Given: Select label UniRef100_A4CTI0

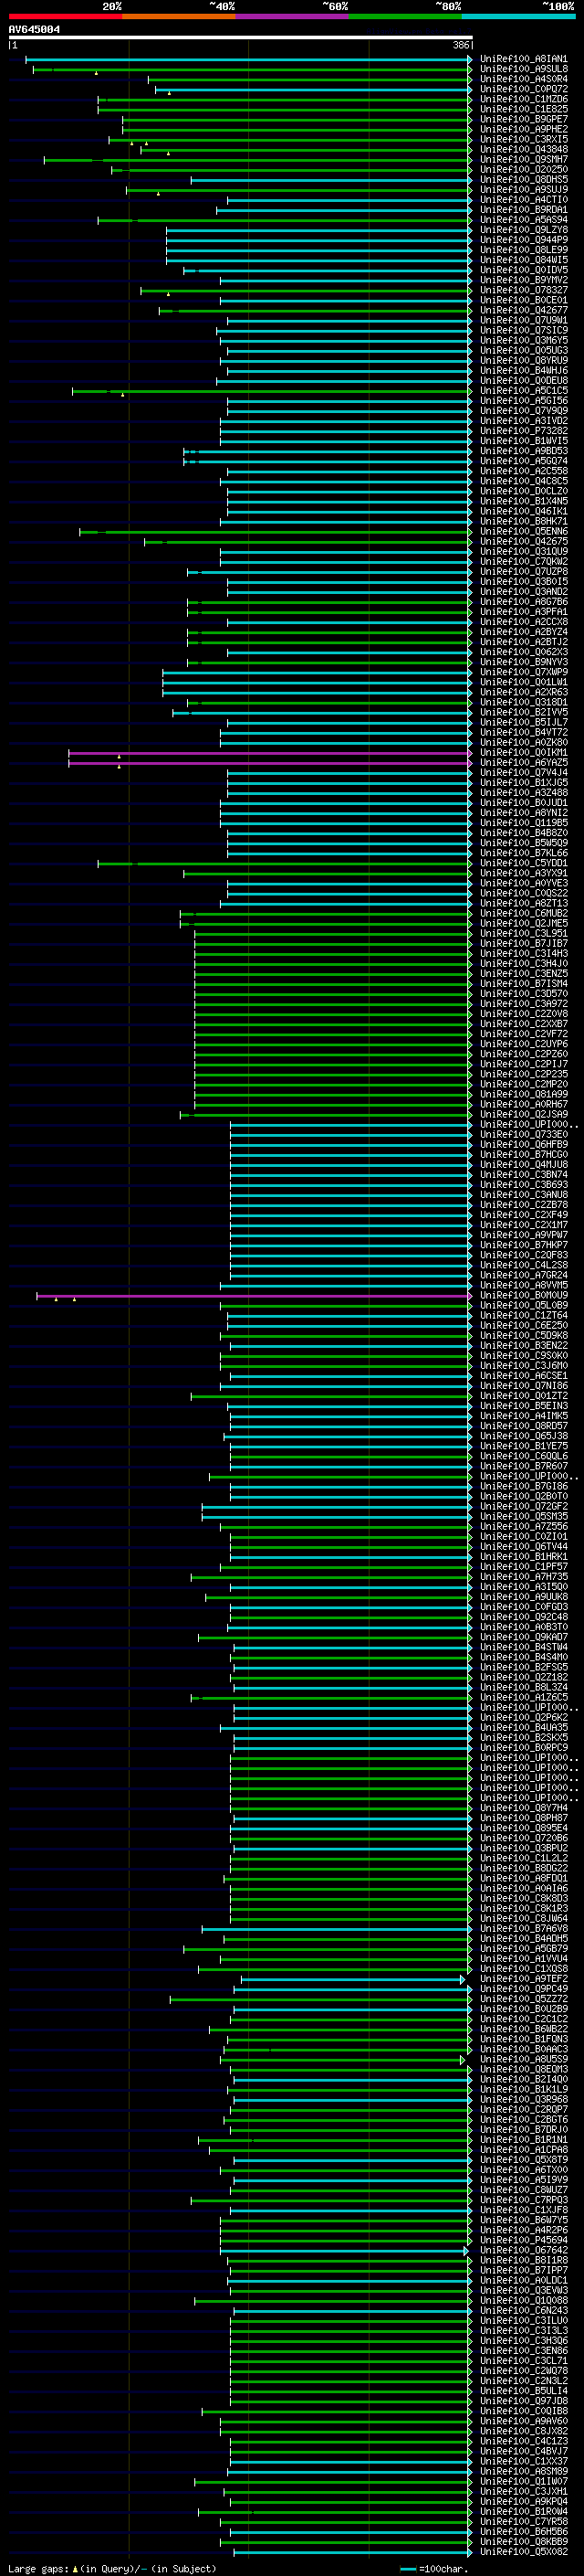Looking at the screenshot, I should click(523, 200).
